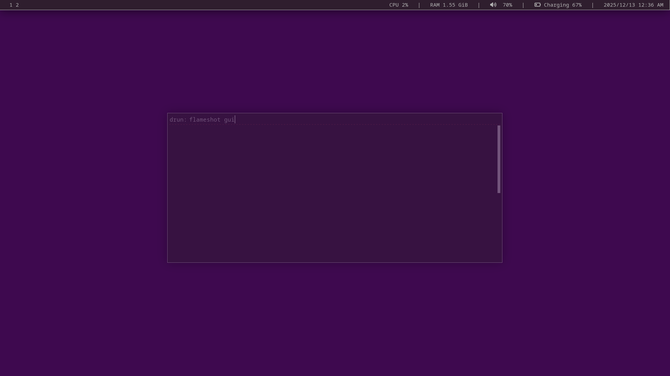
Task: Click the separator between RAM and volume
Action: pos(479,5)
